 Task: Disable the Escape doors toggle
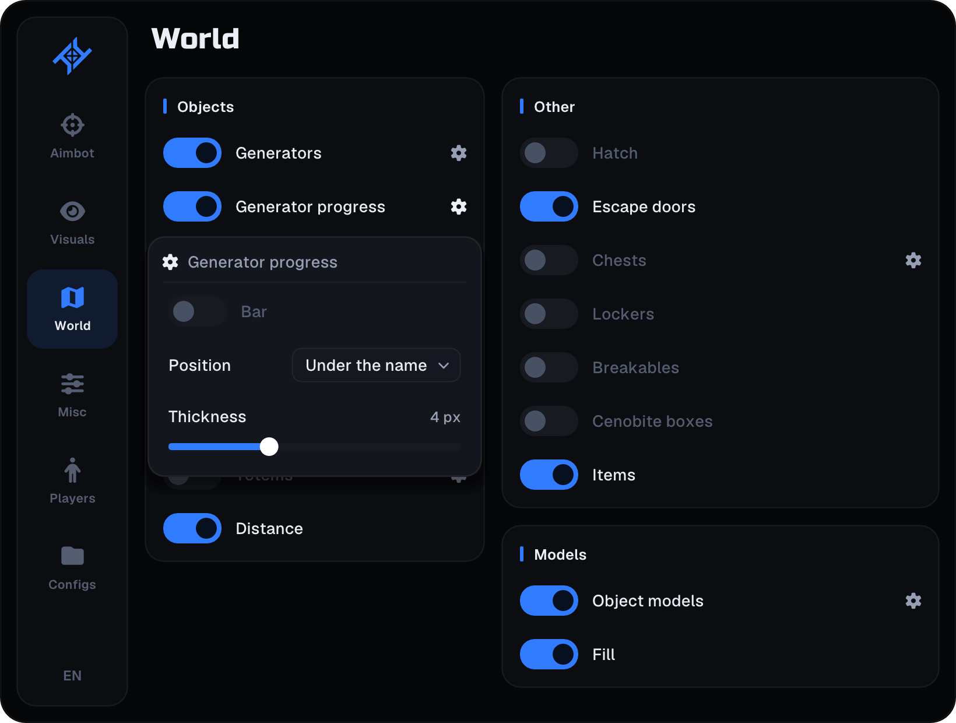(x=549, y=206)
